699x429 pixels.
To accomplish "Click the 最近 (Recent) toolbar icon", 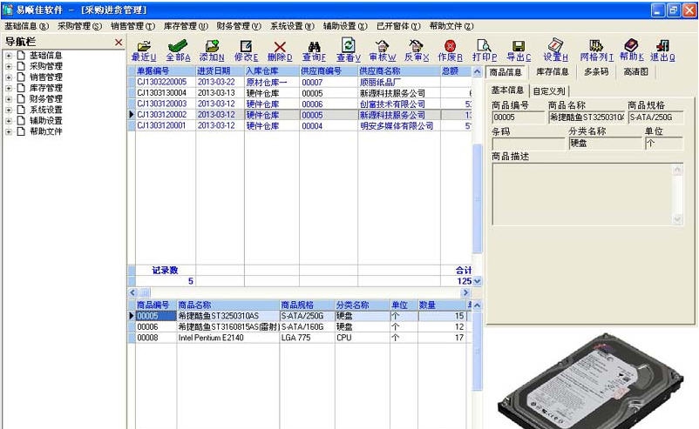I will click(x=144, y=46).
